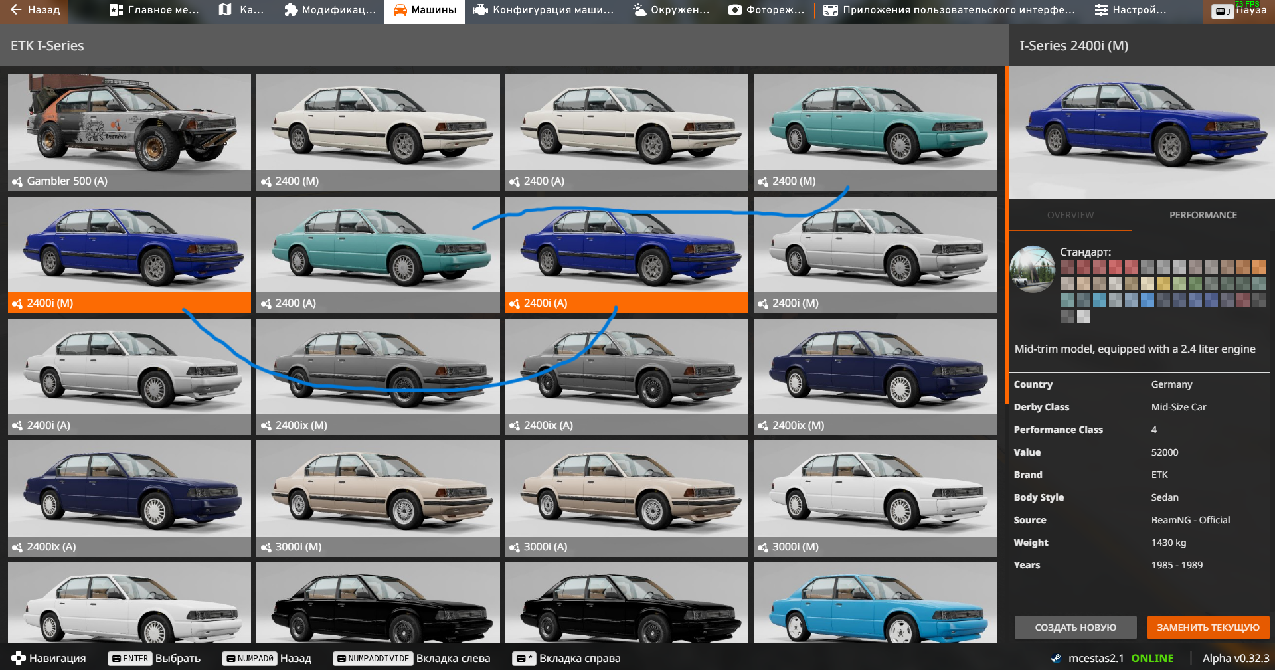
Task: Click the Weight value 1430 kg
Action: pyautogui.click(x=1168, y=543)
